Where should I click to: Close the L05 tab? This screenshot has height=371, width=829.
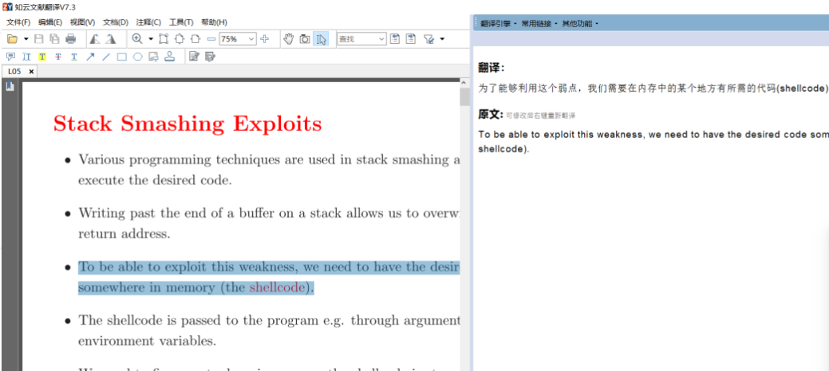(x=31, y=71)
